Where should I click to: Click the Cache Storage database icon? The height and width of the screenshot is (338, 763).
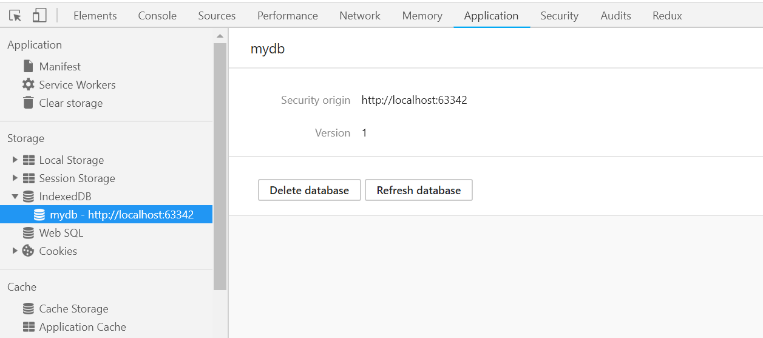pos(28,309)
